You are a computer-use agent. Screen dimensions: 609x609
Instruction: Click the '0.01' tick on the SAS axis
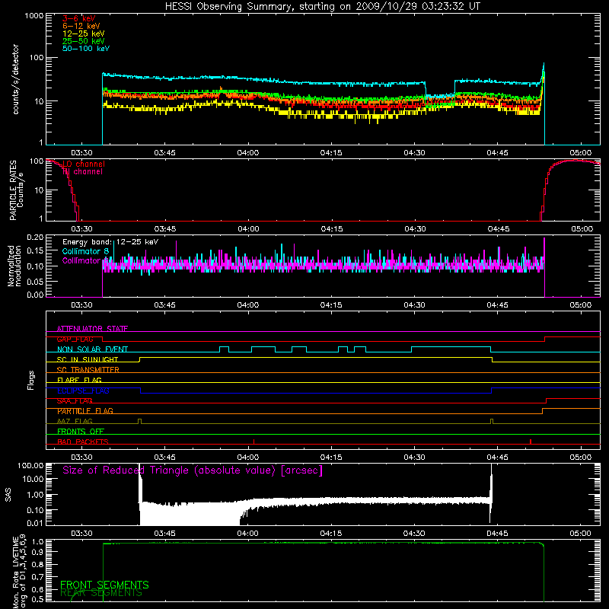coord(35,523)
